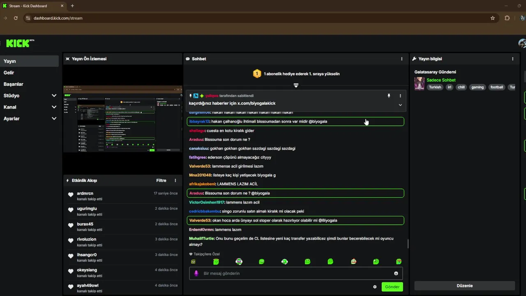The height and width of the screenshot is (296, 526).
Task: Unpin the pinned chat message
Action: tap(389, 96)
